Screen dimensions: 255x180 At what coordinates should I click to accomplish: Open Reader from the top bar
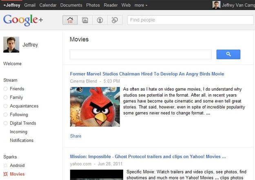111,5
